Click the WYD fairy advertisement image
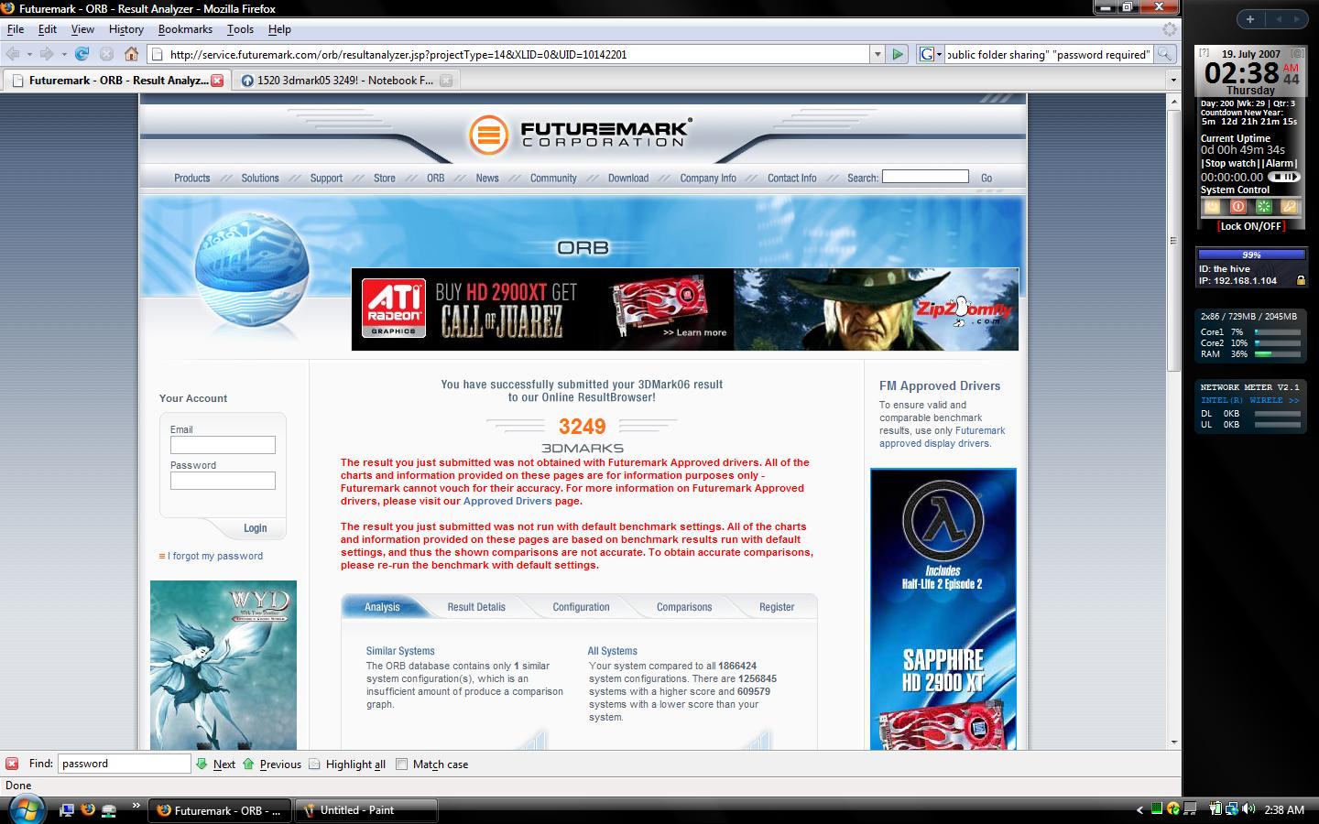Viewport: 1319px width, 824px height. (223, 665)
